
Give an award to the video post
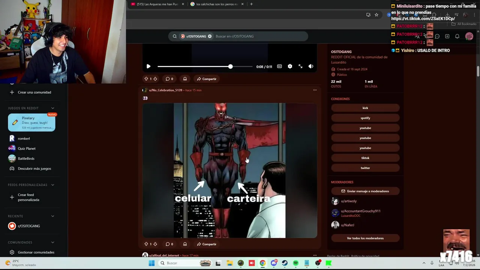click(x=185, y=79)
